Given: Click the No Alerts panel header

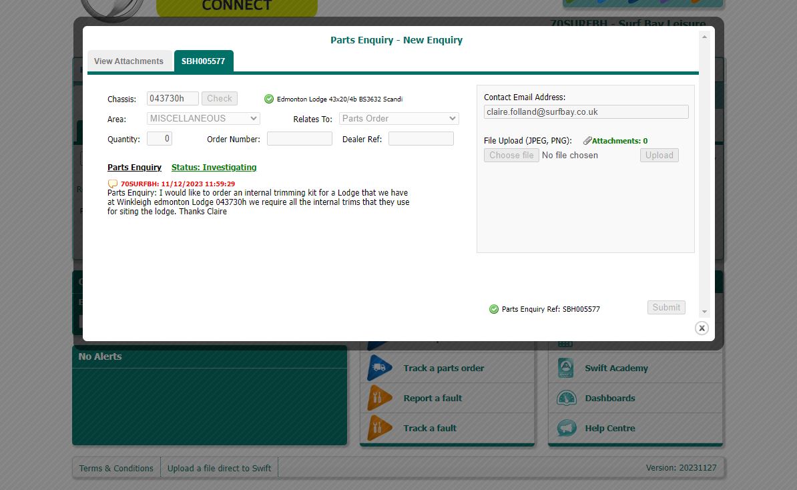Looking at the screenshot, I should 210,357.
